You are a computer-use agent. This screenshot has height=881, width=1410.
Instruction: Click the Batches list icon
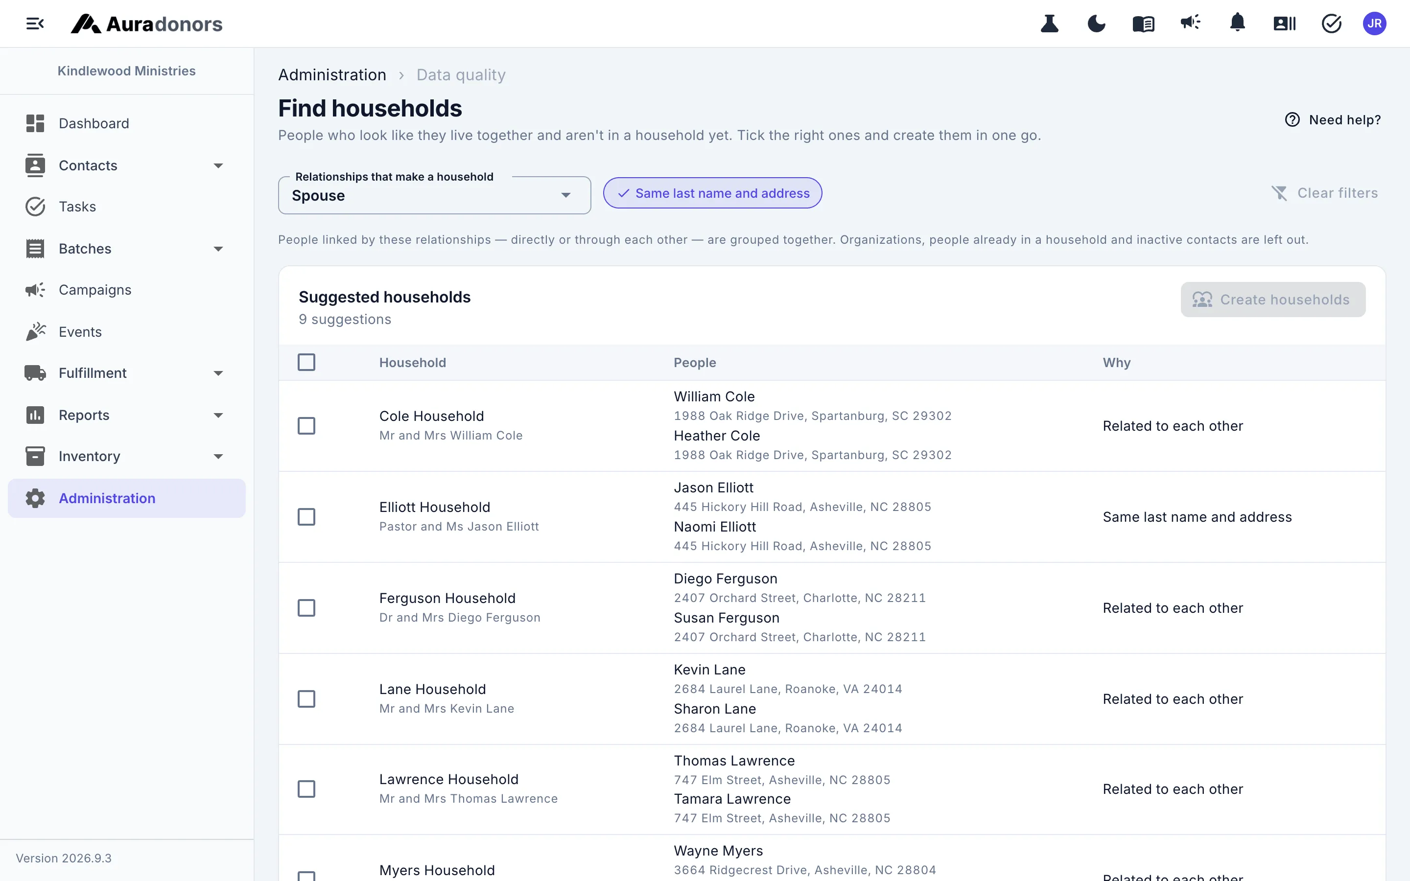[x=35, y=249]
